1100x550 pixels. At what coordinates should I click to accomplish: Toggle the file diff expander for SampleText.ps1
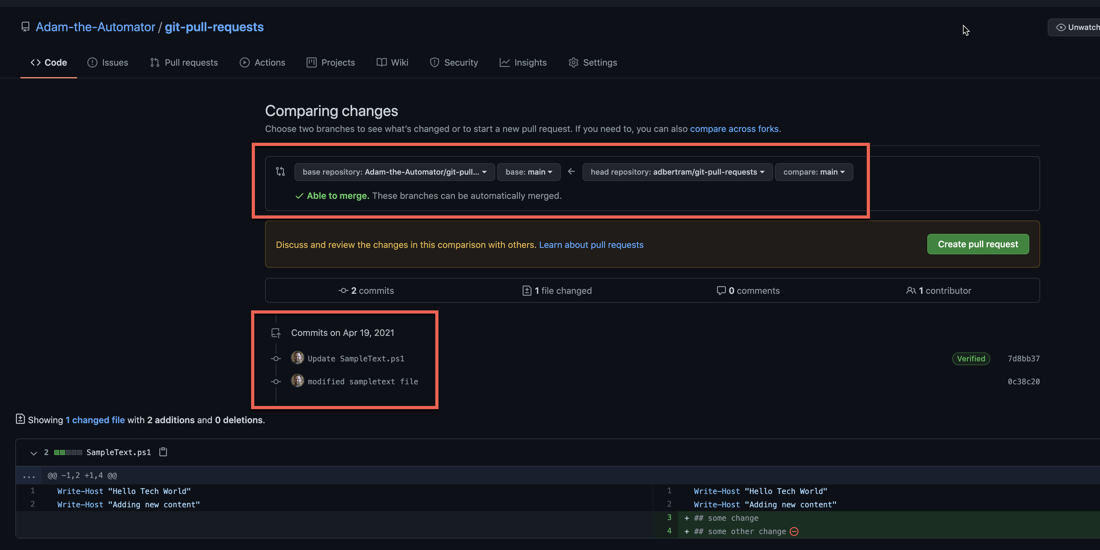[33, 452]
